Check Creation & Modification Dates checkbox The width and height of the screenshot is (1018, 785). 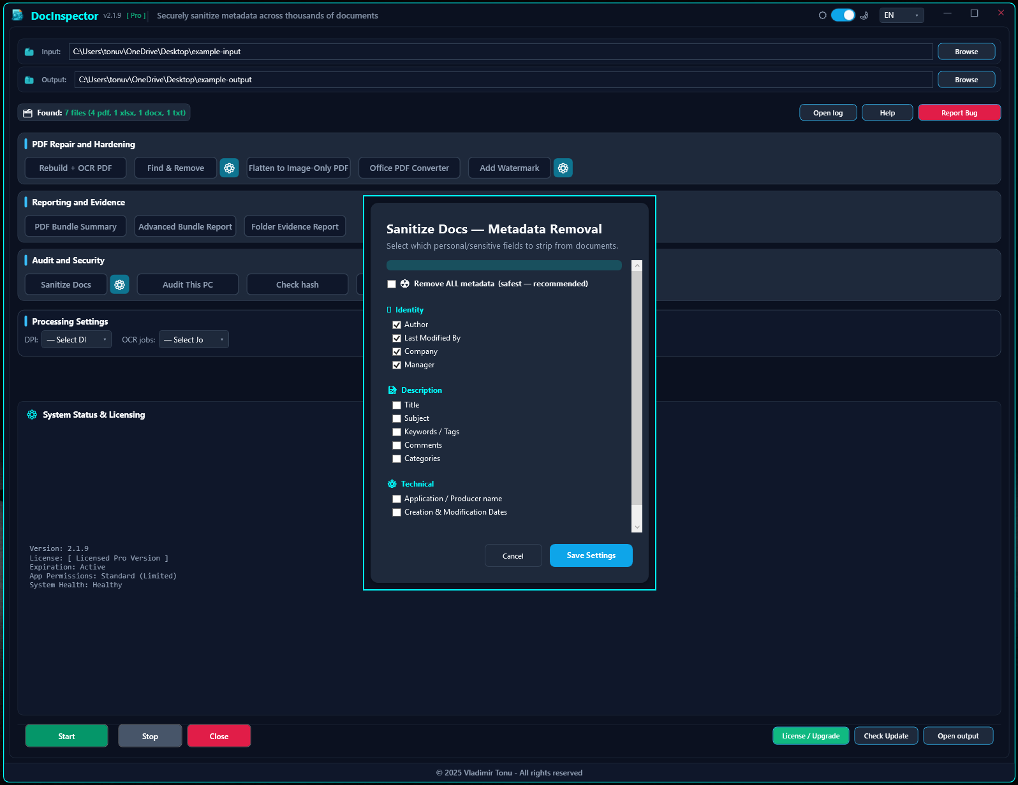(x=397, y=512)
